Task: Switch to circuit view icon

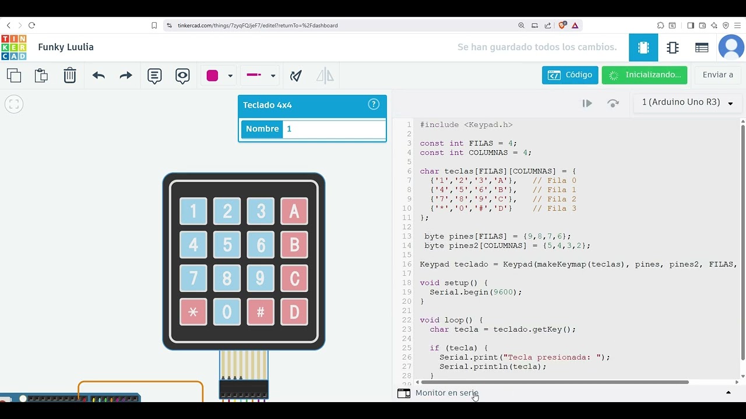Action: pos(643,48)
